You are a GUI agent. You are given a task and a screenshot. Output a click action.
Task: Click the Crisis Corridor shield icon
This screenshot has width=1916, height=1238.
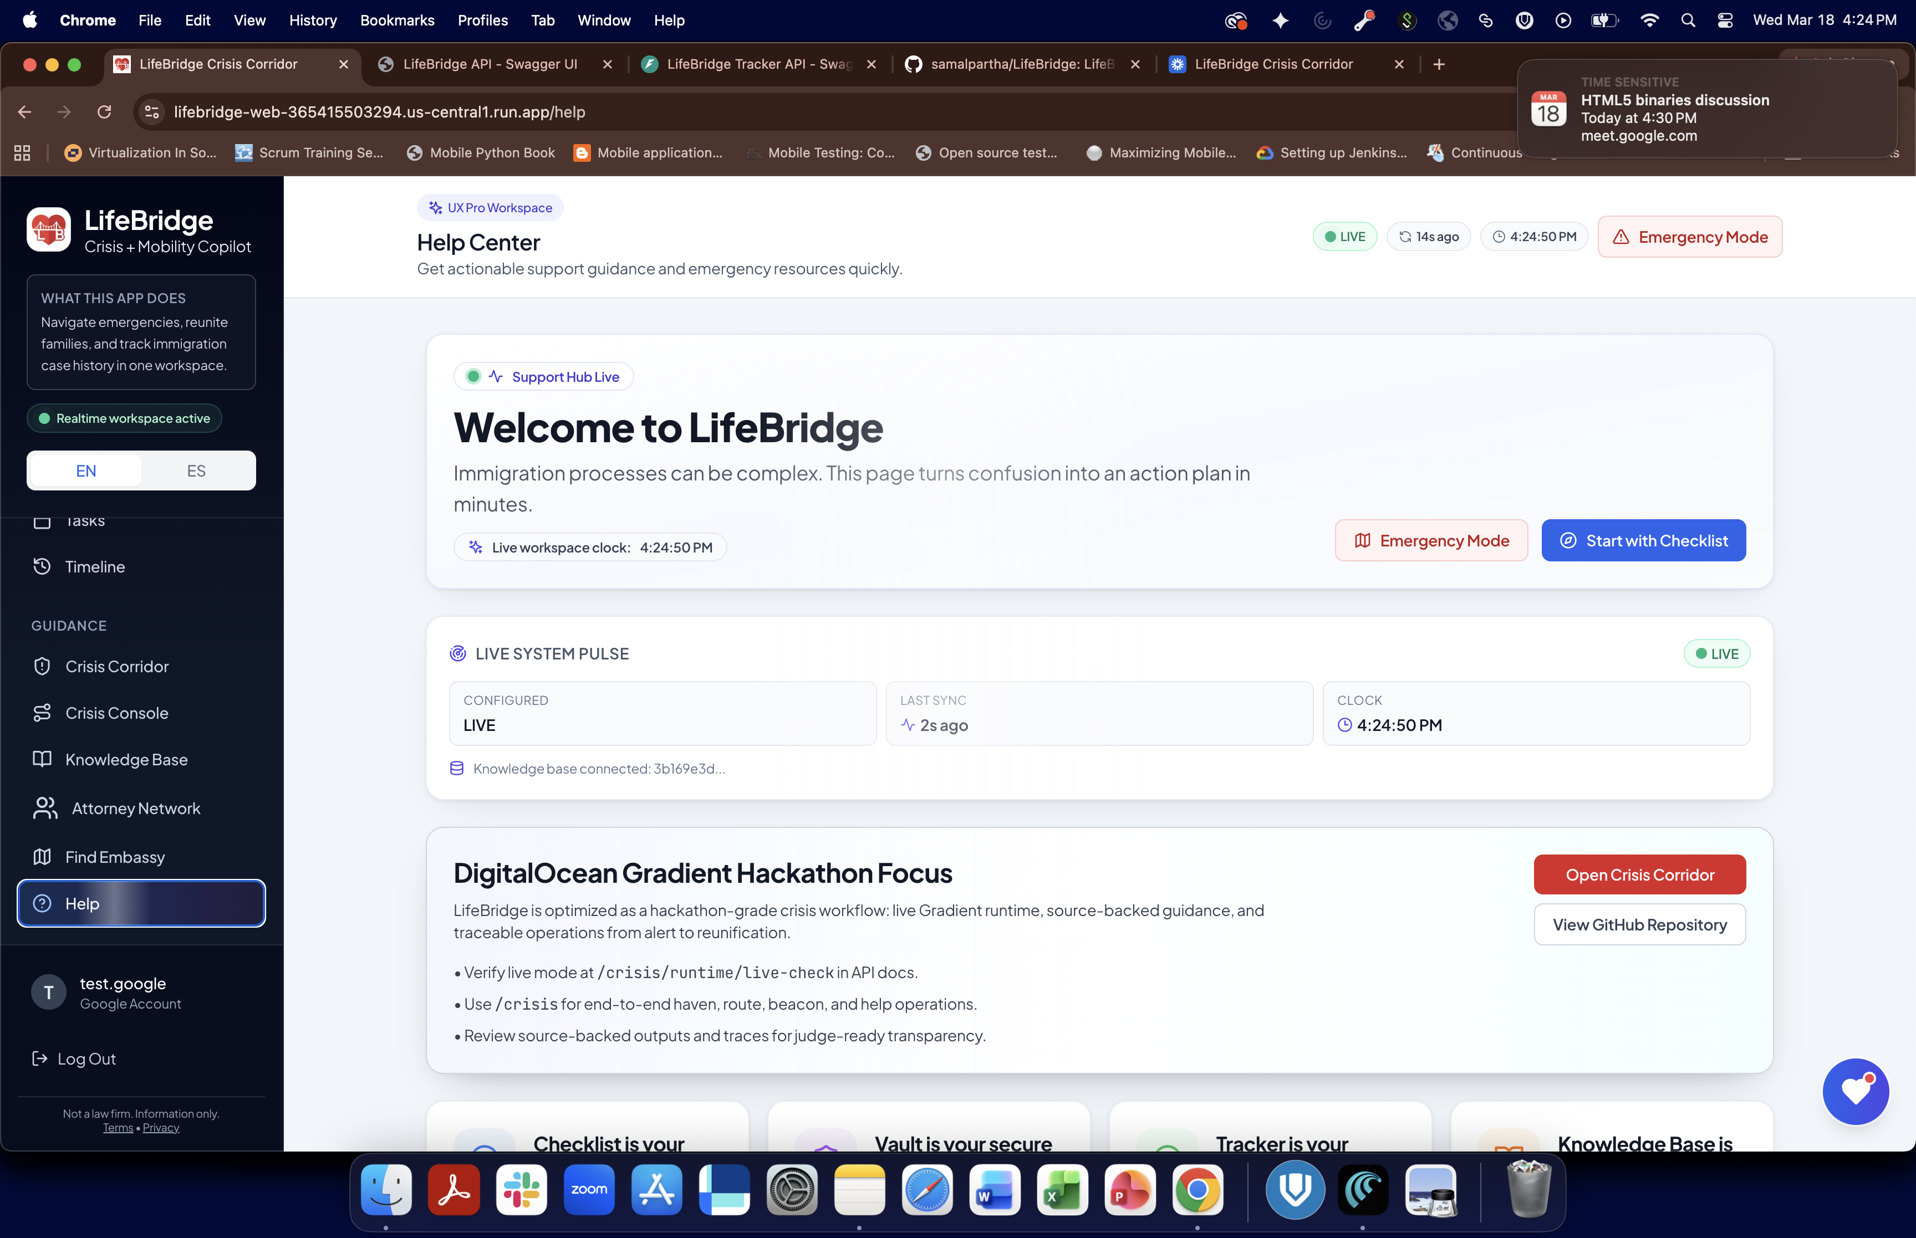tap(42, 667)
